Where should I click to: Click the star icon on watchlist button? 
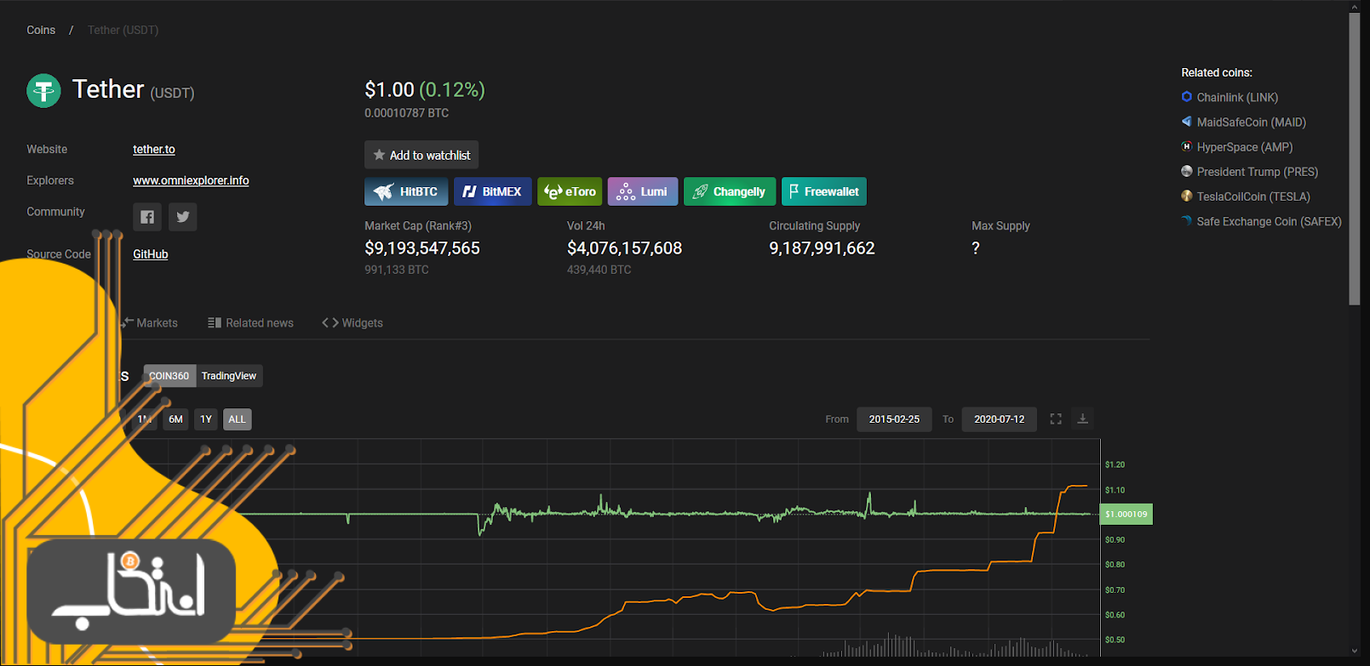379,155
